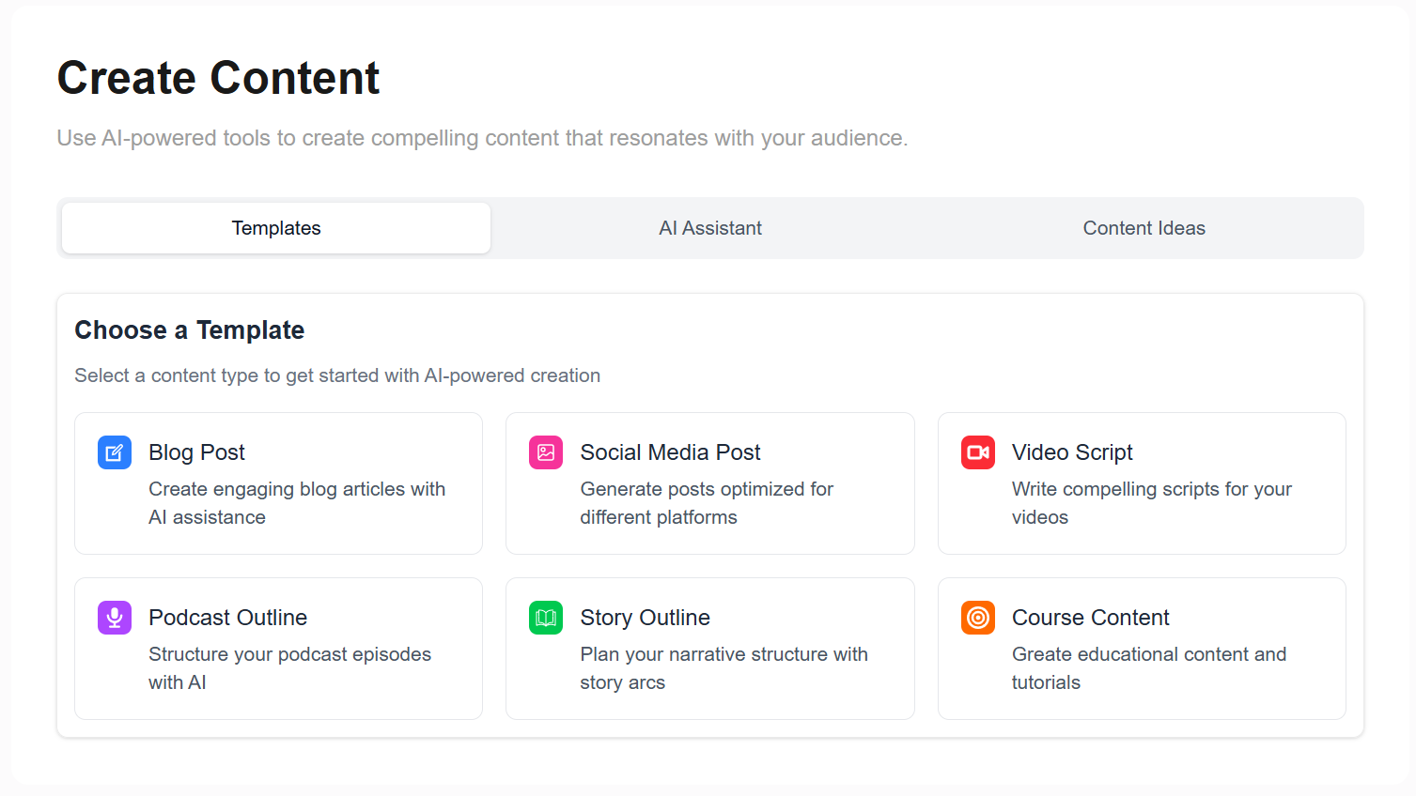Open the Content Ideas tab
Screen dimensions: 1416x796
(x=1144, y=228)
